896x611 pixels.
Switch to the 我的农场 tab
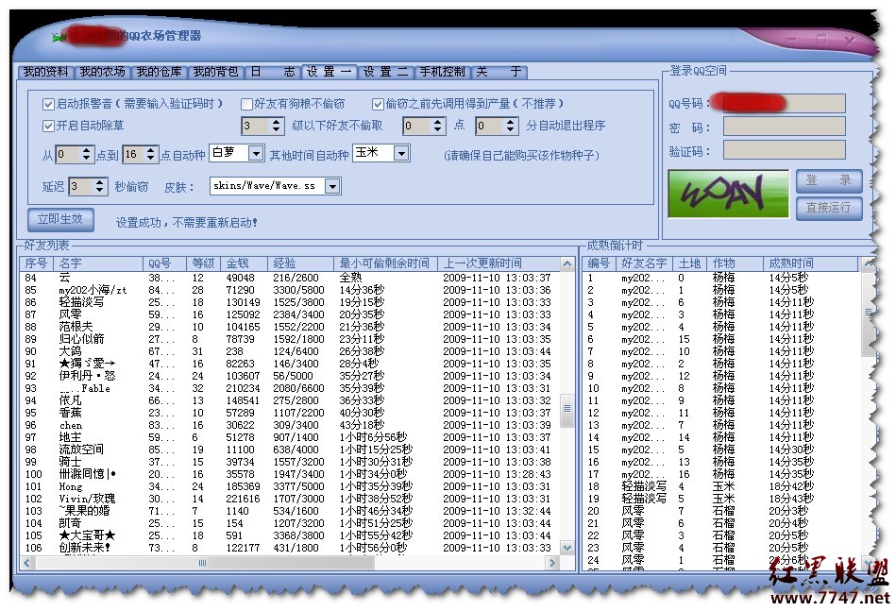point(102,72)
